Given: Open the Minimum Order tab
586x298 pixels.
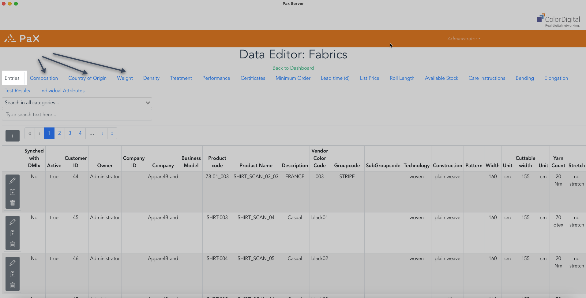Looking at the screenshot, I should (293, 78).
